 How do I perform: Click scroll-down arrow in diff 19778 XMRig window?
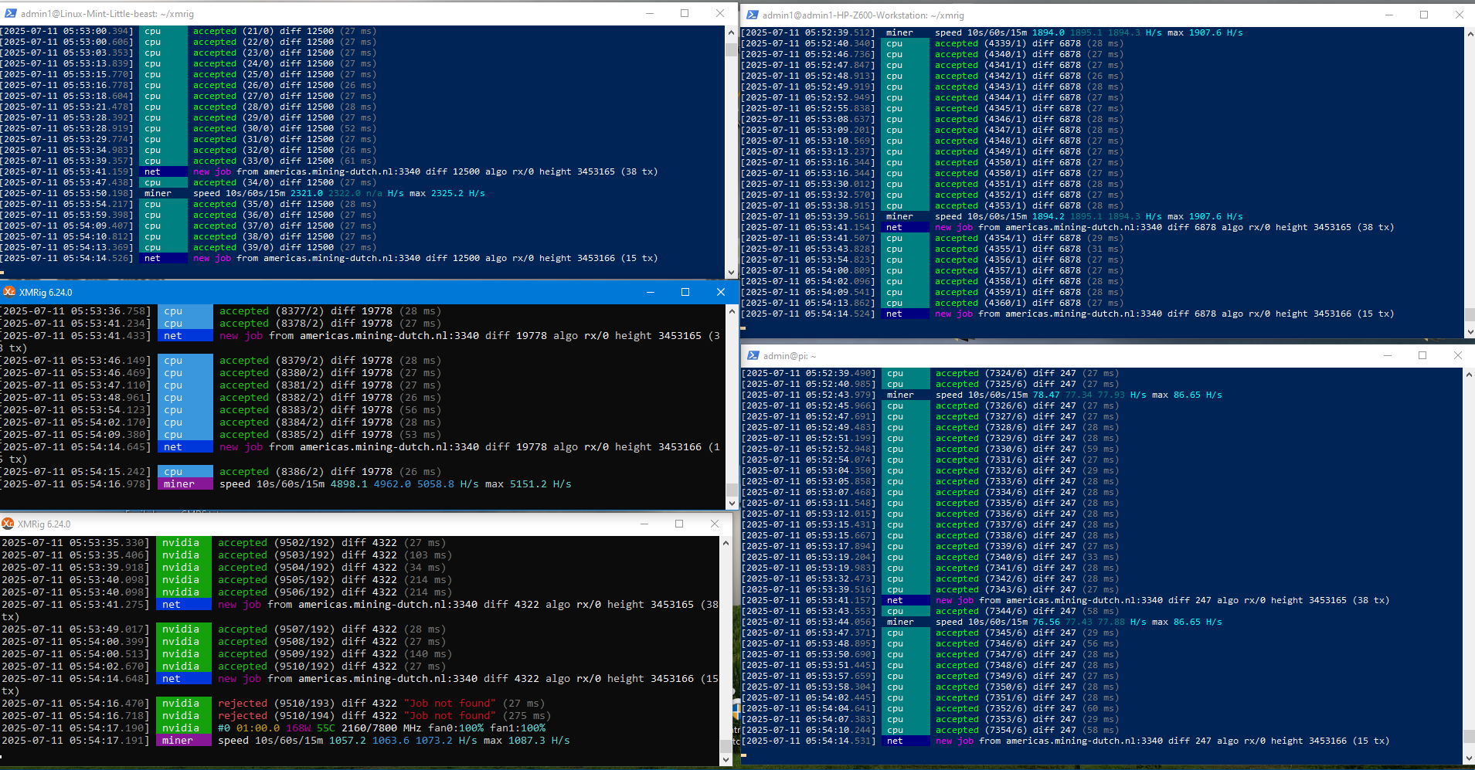pyautogui.click(x=732, y=503)
